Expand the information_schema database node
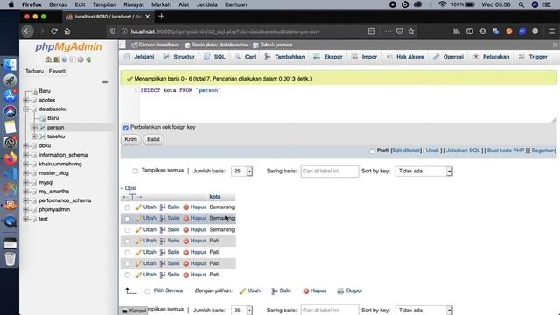Image resolution: width=560 pixels, height=315 pixels. 26,155
